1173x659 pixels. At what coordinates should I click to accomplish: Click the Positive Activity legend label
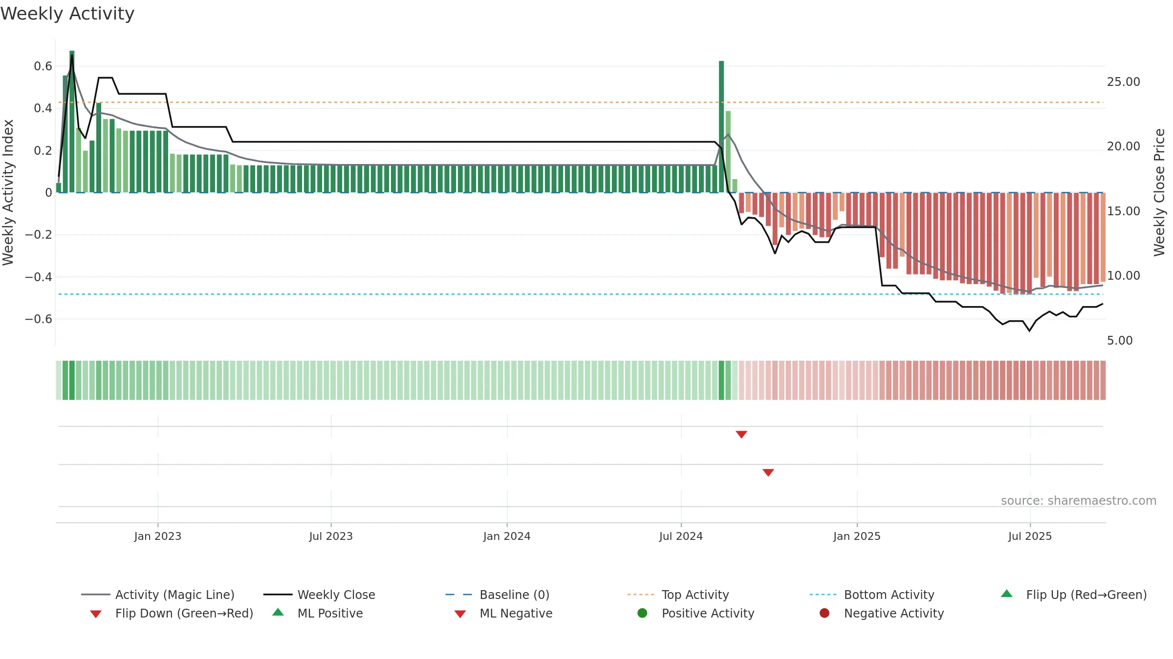click(708, 613)
